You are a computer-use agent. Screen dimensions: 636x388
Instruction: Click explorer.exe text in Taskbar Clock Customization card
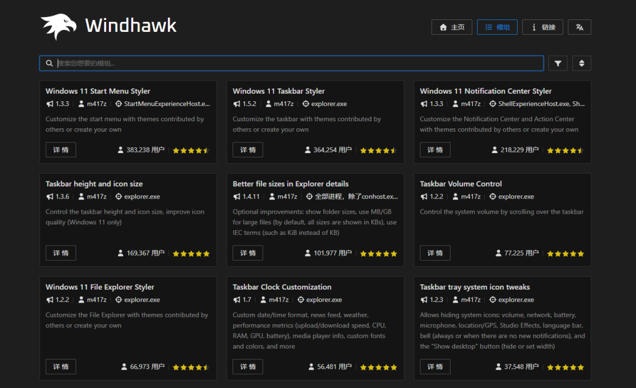click(x=324, y=300)
